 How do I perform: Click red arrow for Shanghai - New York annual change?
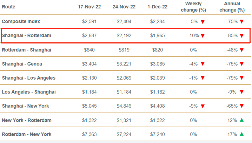241,106
